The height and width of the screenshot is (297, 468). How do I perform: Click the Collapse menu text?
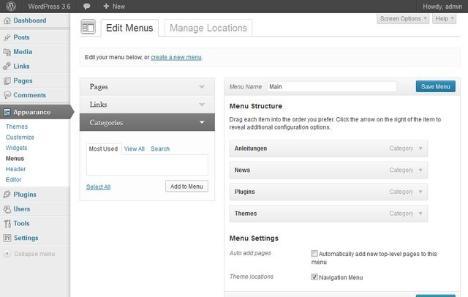34,254
